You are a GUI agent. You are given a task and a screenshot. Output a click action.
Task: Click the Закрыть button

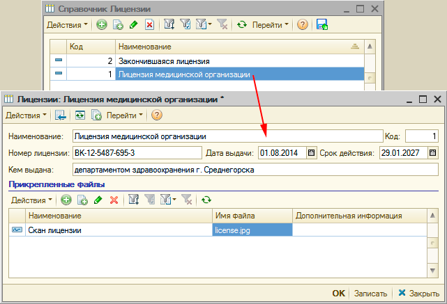pyautogui.click(x=419, y=293)
